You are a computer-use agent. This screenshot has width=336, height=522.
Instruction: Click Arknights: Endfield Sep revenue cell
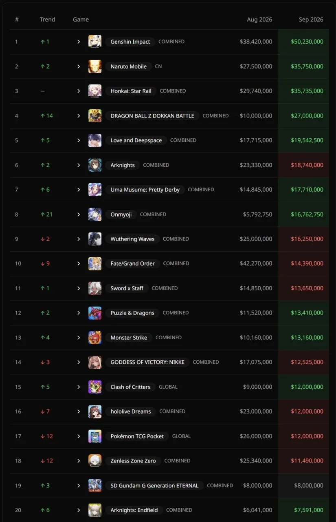coord(303,510)
